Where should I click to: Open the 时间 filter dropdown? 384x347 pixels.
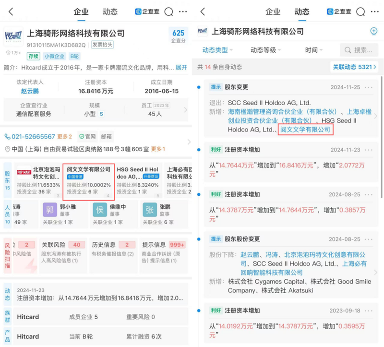314,50
